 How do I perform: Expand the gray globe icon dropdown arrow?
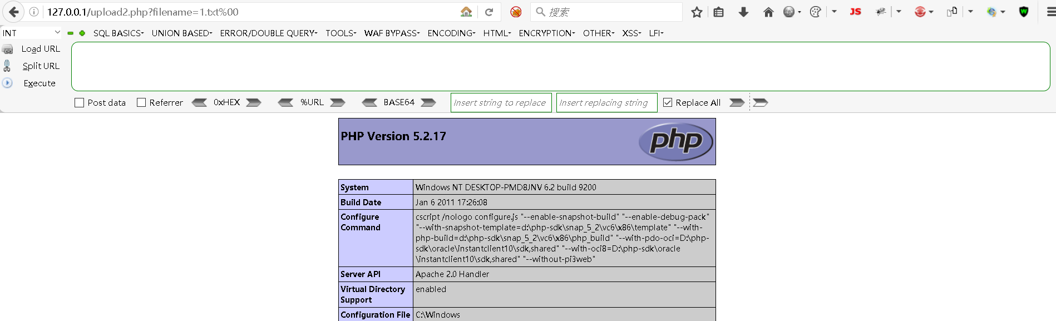[799, 12]
